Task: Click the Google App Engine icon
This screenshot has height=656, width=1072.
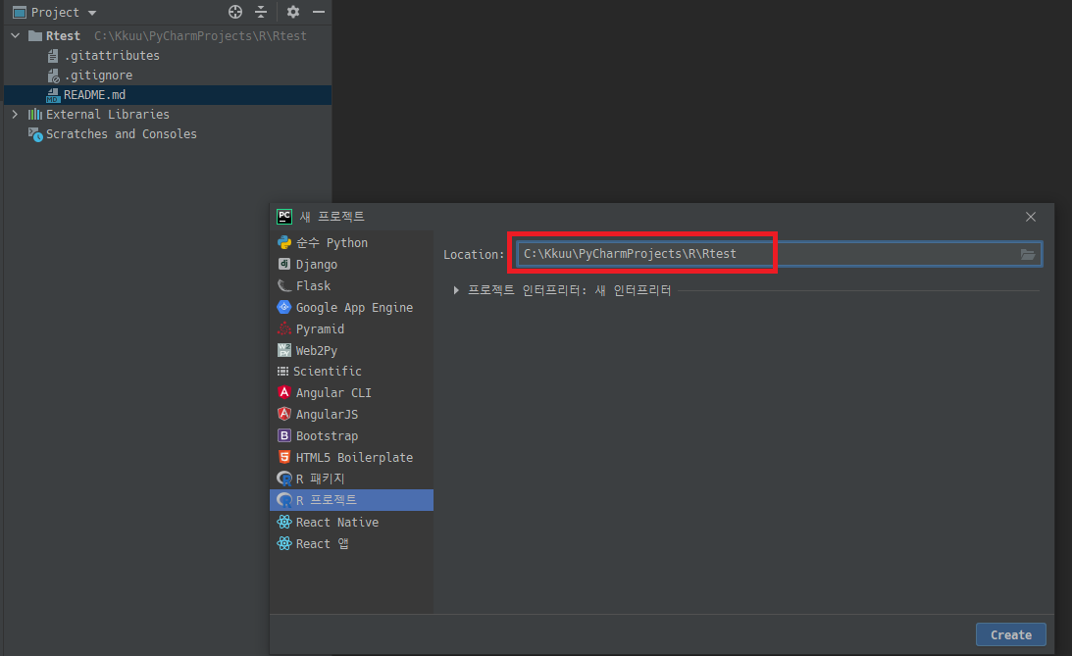Action: [284, 307]
